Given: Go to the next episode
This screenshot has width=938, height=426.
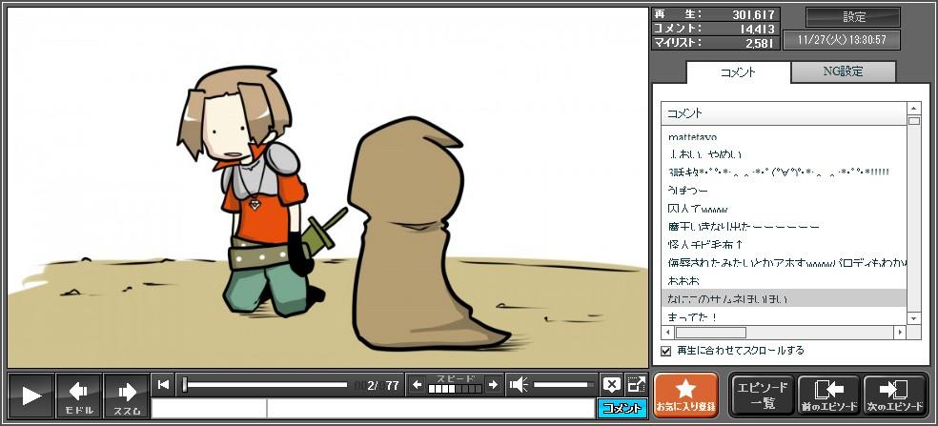Looking at the screenshot, I should click(x=895, y=396).
